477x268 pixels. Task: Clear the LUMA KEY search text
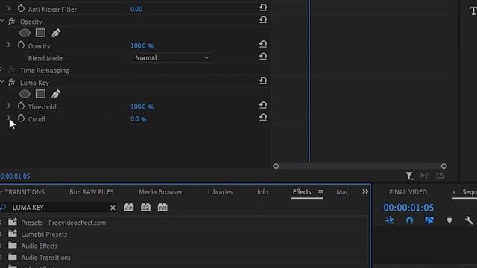click(x=113, y=208)
